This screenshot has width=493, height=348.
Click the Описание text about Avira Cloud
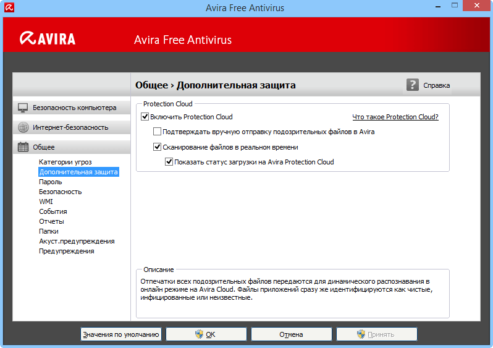287,289
